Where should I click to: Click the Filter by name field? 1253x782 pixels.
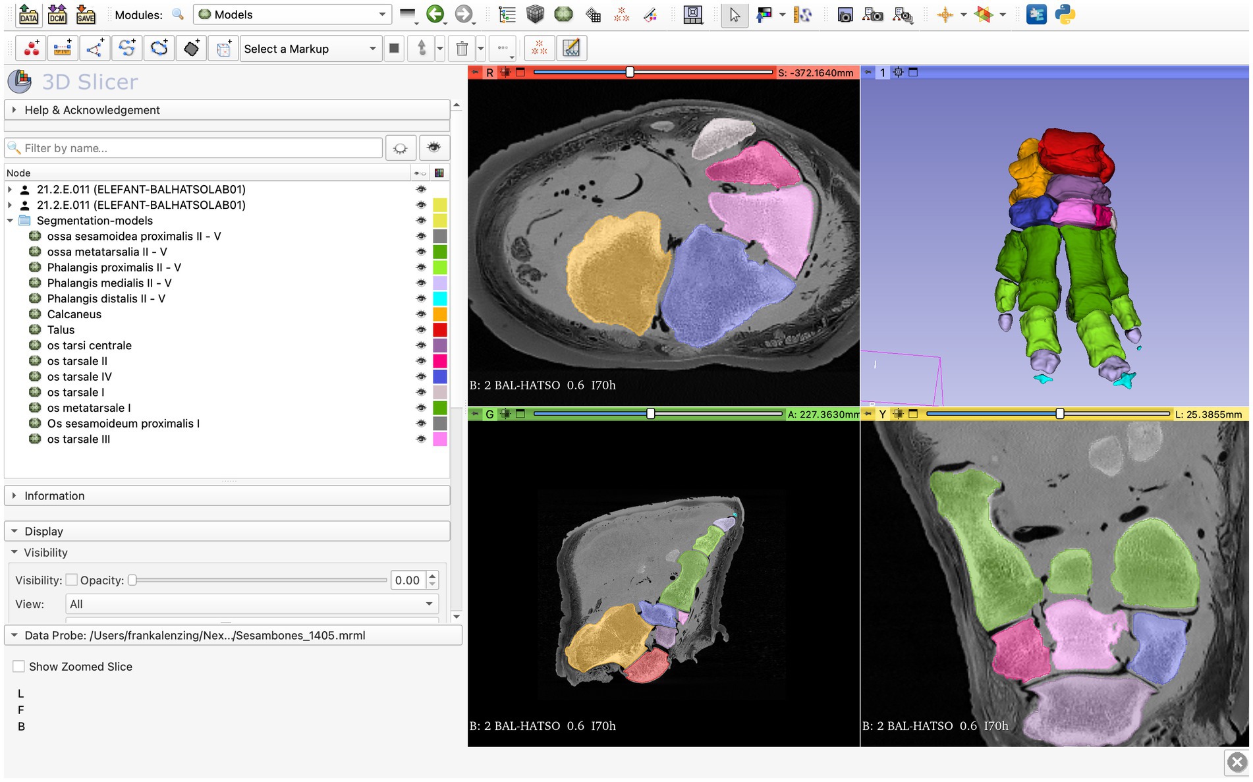tap(194, 148)
